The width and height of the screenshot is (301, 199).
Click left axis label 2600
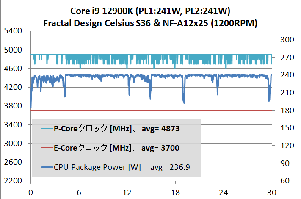point(13,162)
